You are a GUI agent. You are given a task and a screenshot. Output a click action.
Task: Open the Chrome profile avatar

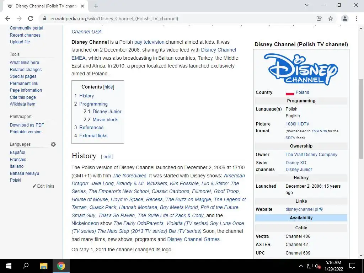[345, 18]
